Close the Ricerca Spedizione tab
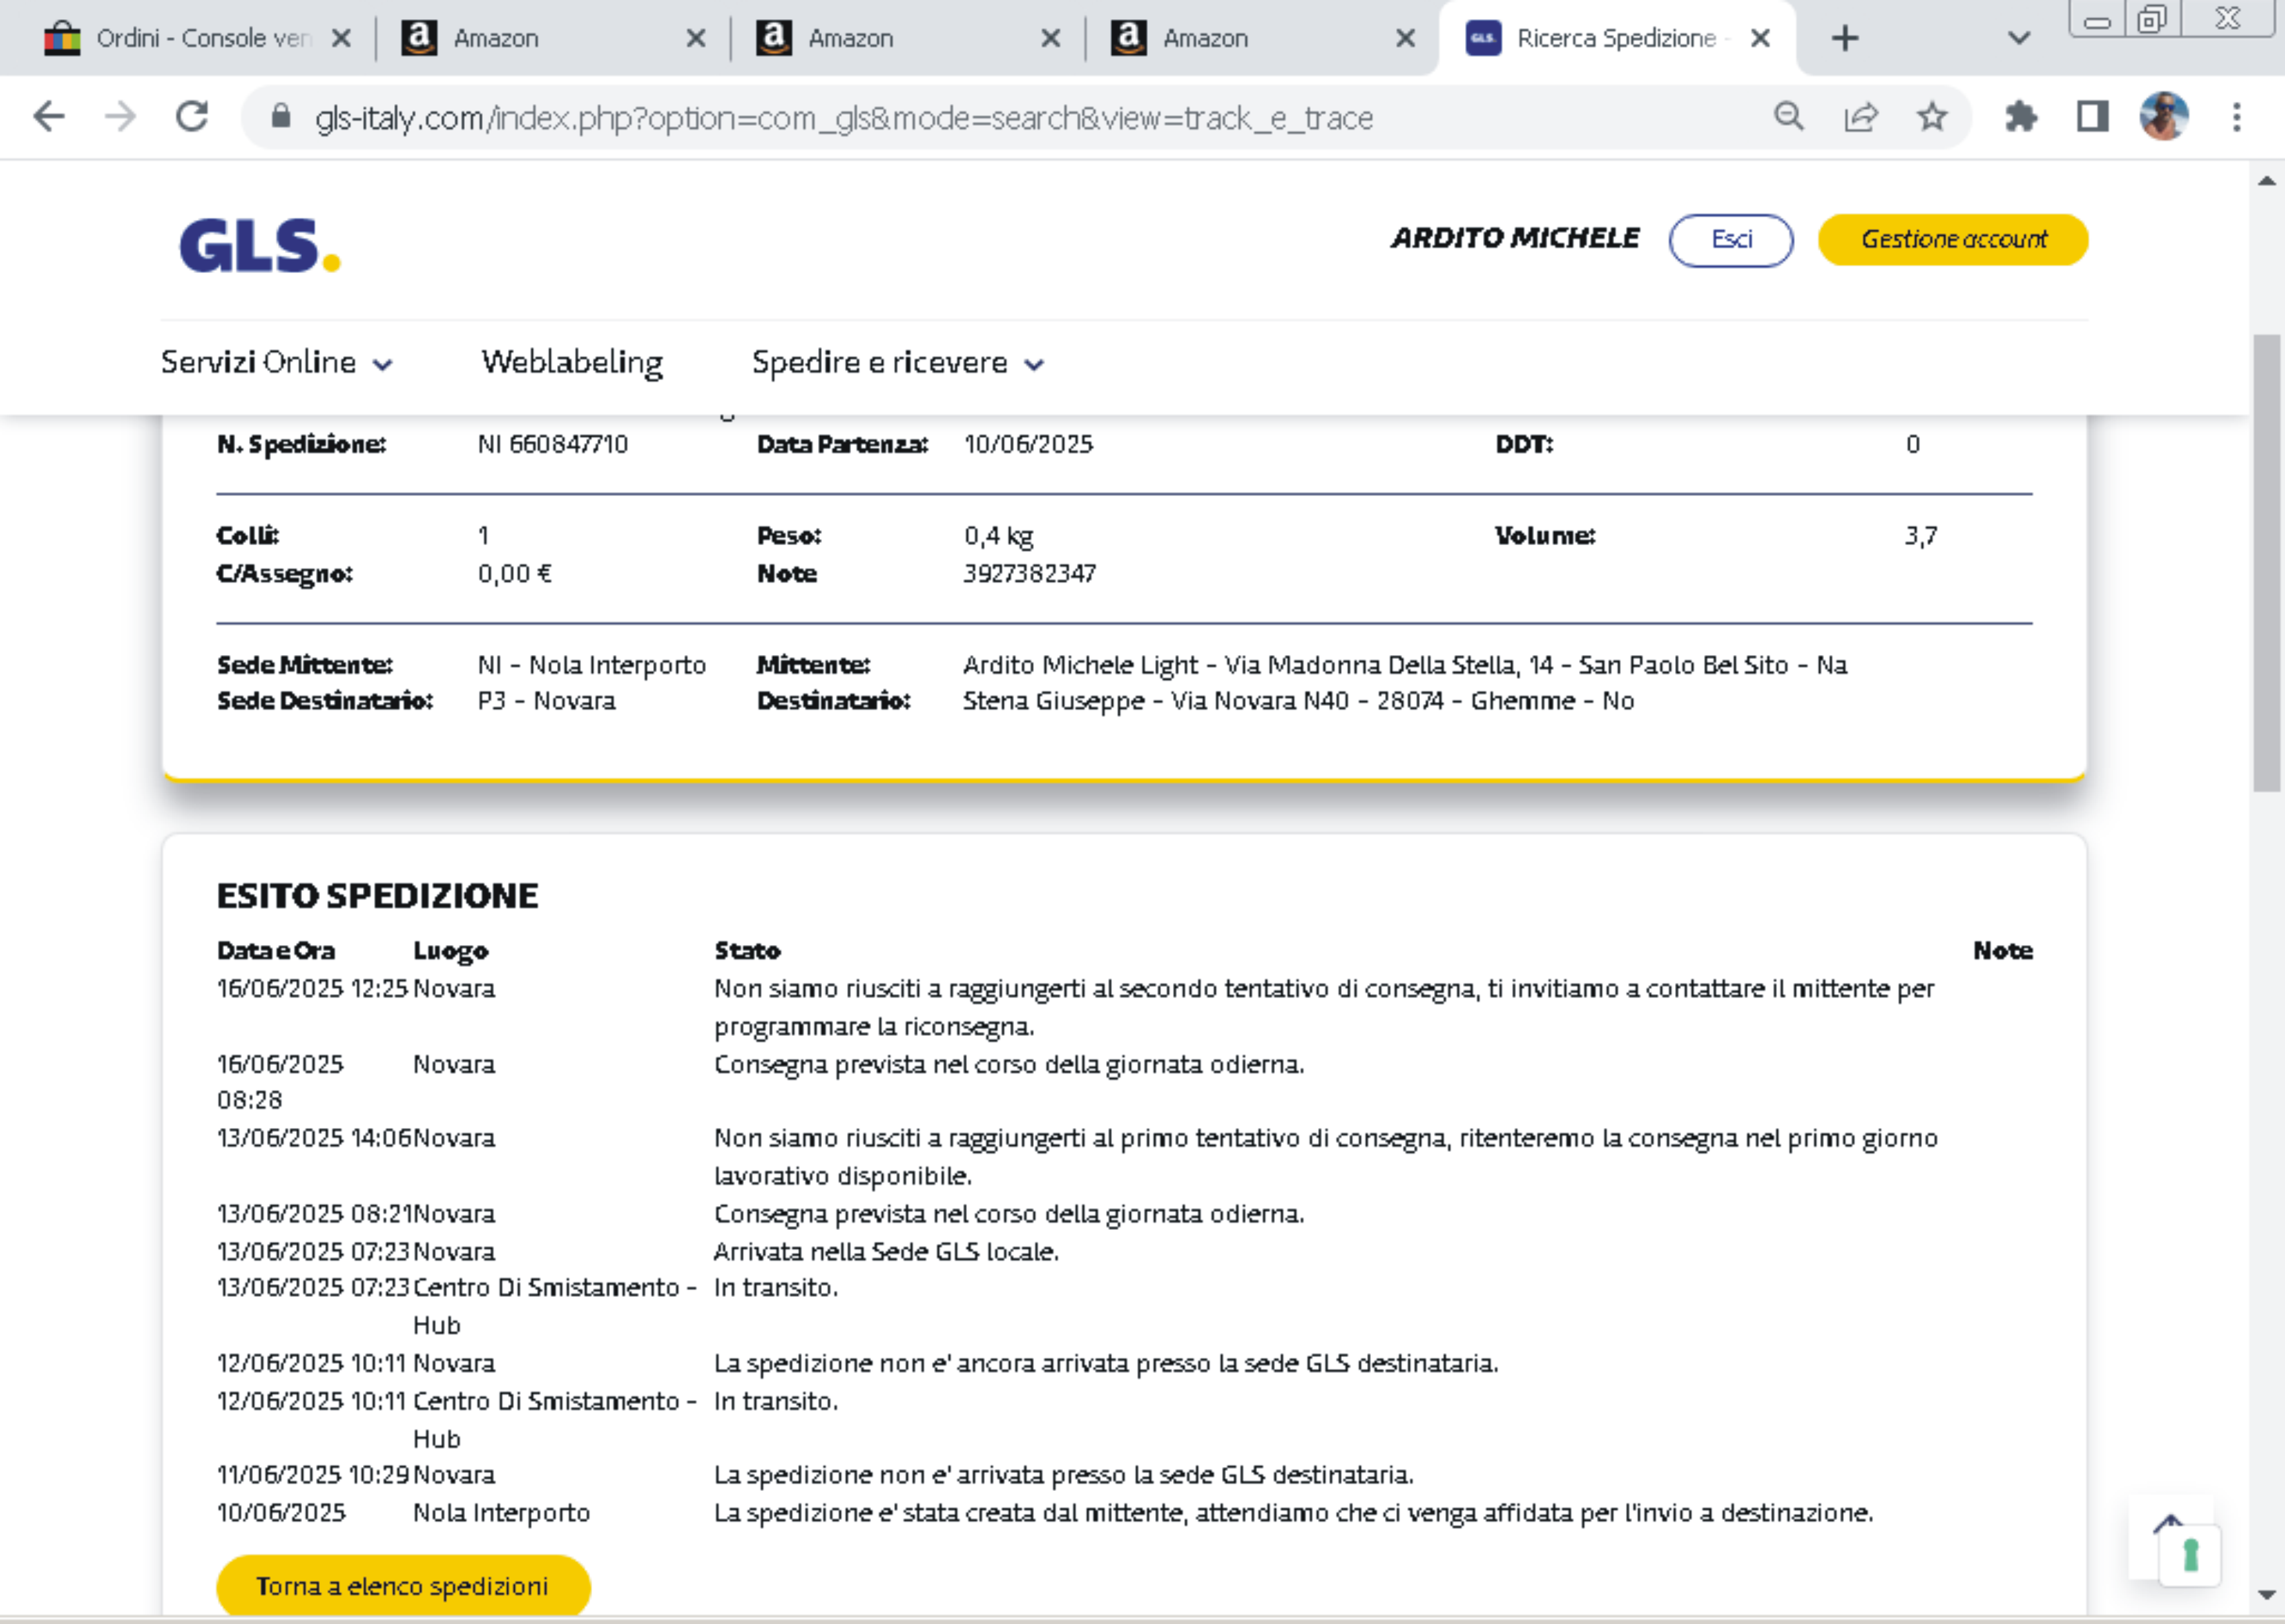The image size is (2285, 1624). coord(1761,38)
